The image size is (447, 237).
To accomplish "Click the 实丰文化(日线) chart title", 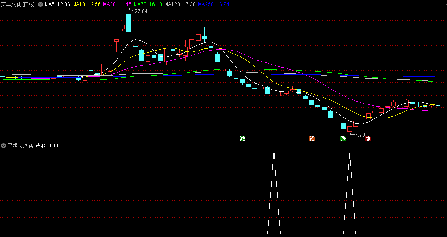I will point(18,4).
